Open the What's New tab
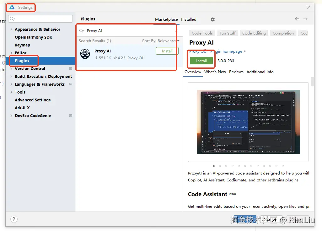 (215, 72)
